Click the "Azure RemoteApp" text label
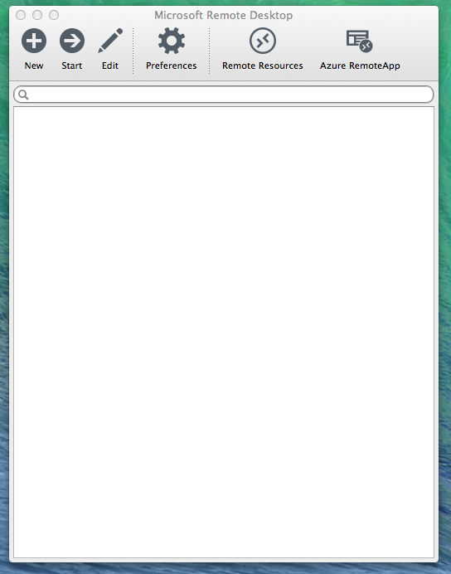The height and width of the screenshot is (574, 451). pos(360,66)
